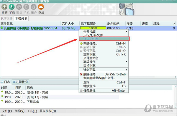The width and height of the screenshot is (177, 116).
Task: Click the play icon beside 启动下载
Action: [81, 47]
